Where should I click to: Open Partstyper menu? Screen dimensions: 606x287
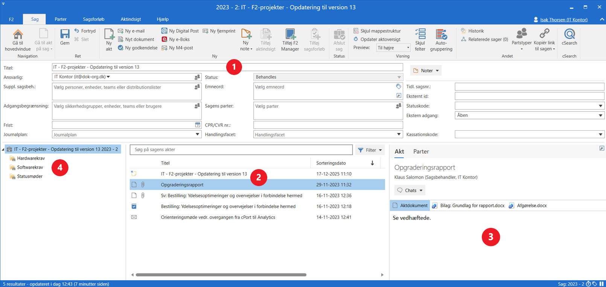coord(521,39)
